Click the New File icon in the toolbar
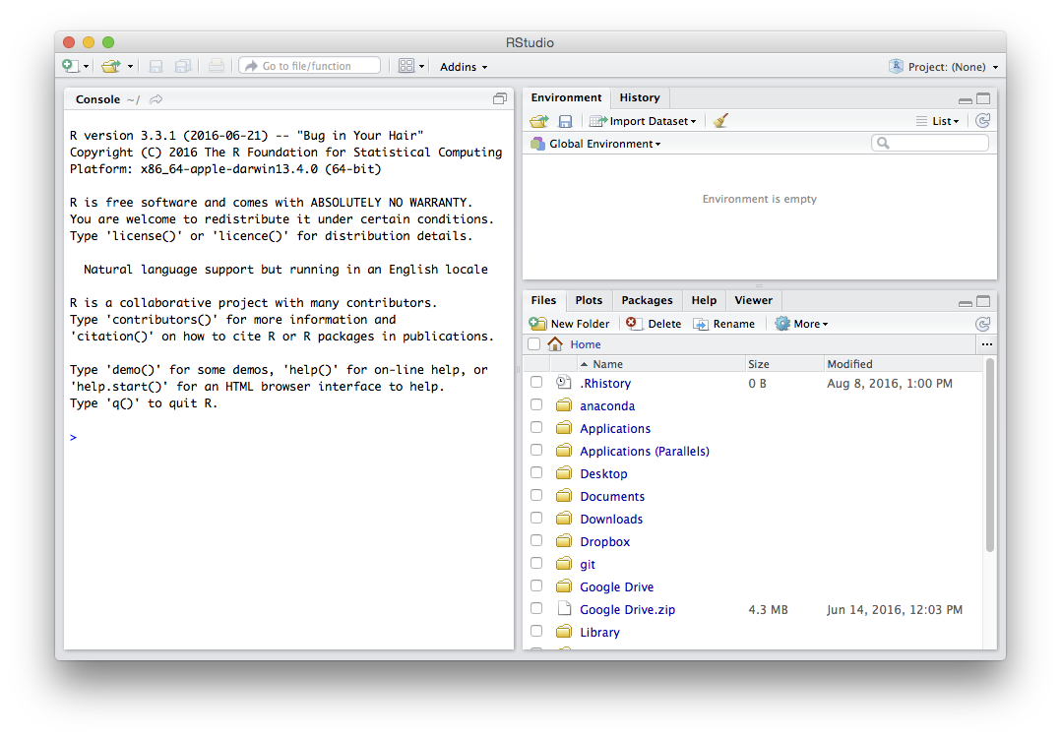 [x=70, y=66]
